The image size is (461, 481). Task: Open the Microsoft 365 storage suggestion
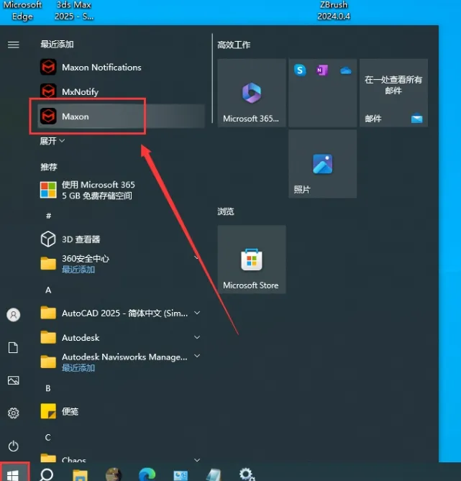click(x=121, y=191)
